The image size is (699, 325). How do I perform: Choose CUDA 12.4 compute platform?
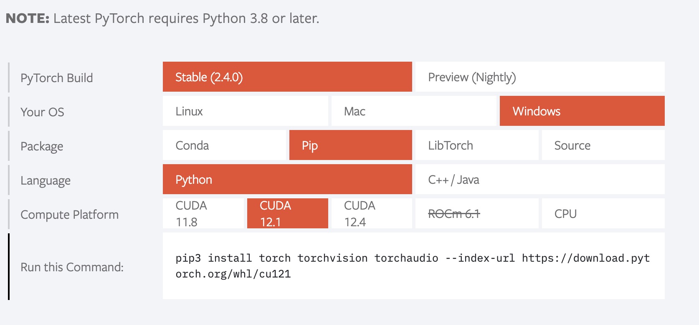point(372,213)
